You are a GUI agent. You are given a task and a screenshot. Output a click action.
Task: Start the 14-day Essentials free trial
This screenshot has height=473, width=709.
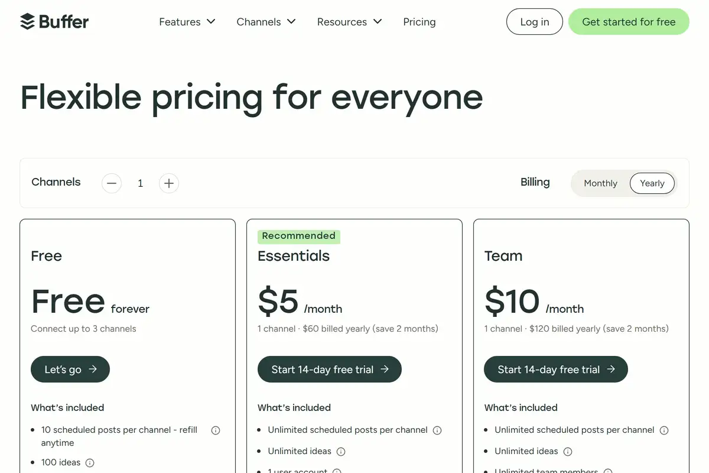coord(329,369)
